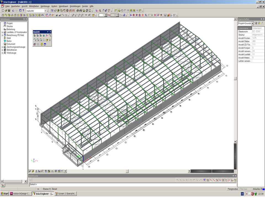The image size is (265, 198).
Task: Expand the Lastfälle, LF-Kombination tree node
Action: pyautogui.click(x=2, y=32)
